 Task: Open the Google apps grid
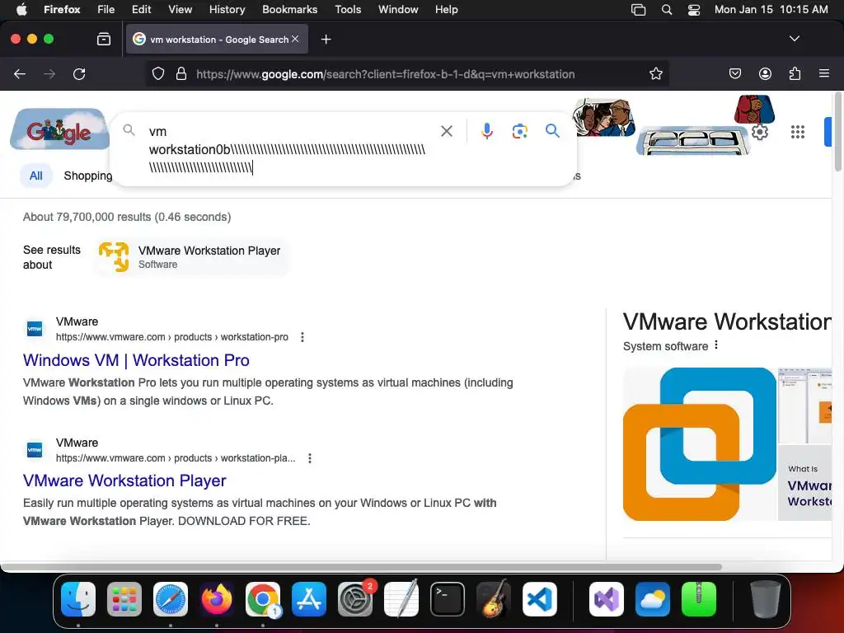(797, 132)
